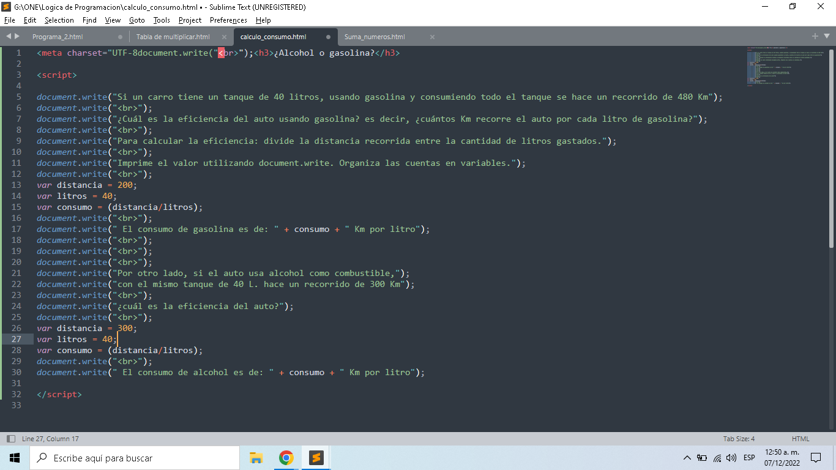
Task: Close the Suma_numeros.html tab
Action: coord(432,37)
